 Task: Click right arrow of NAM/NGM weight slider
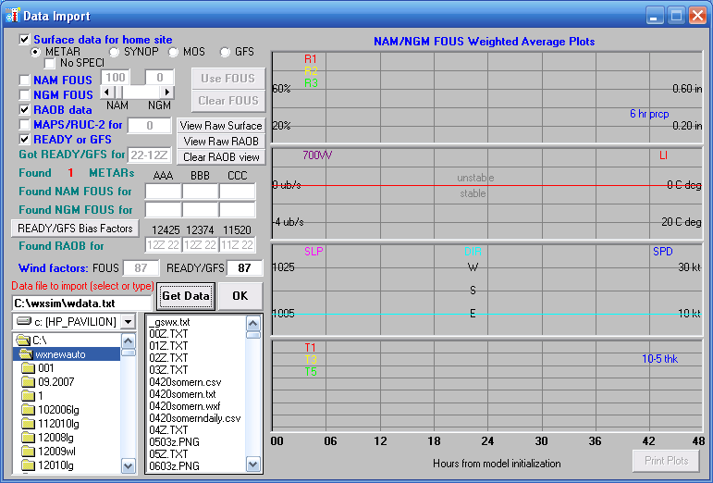(x=167, y=93)
